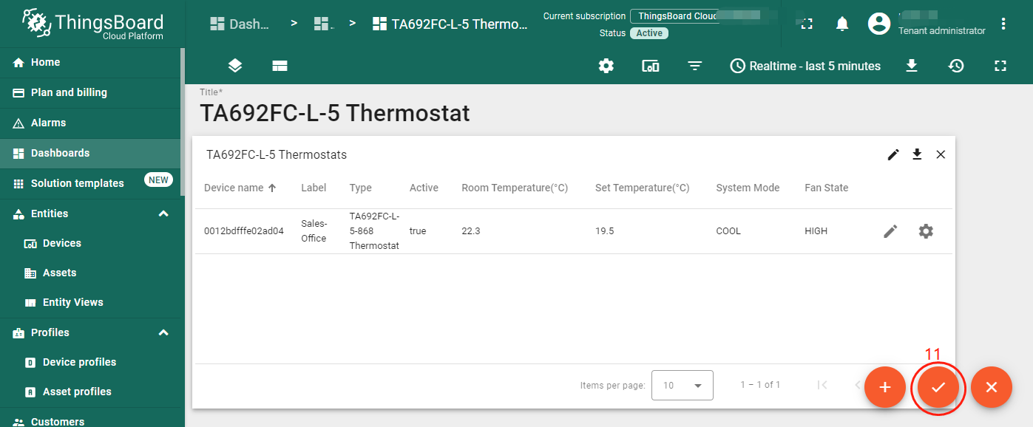1033x427 pixels.
Task: Click the ThingsBoard logo
Action: [x=92, y=24]
